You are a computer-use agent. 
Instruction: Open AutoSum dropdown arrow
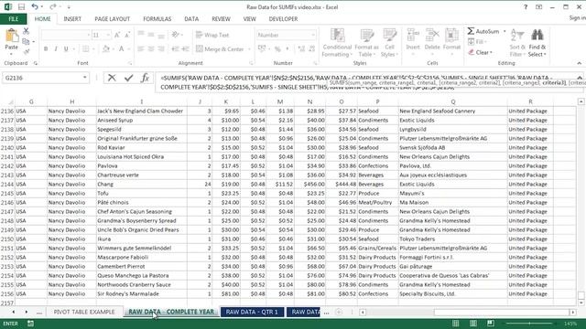[x=505, y=31]
